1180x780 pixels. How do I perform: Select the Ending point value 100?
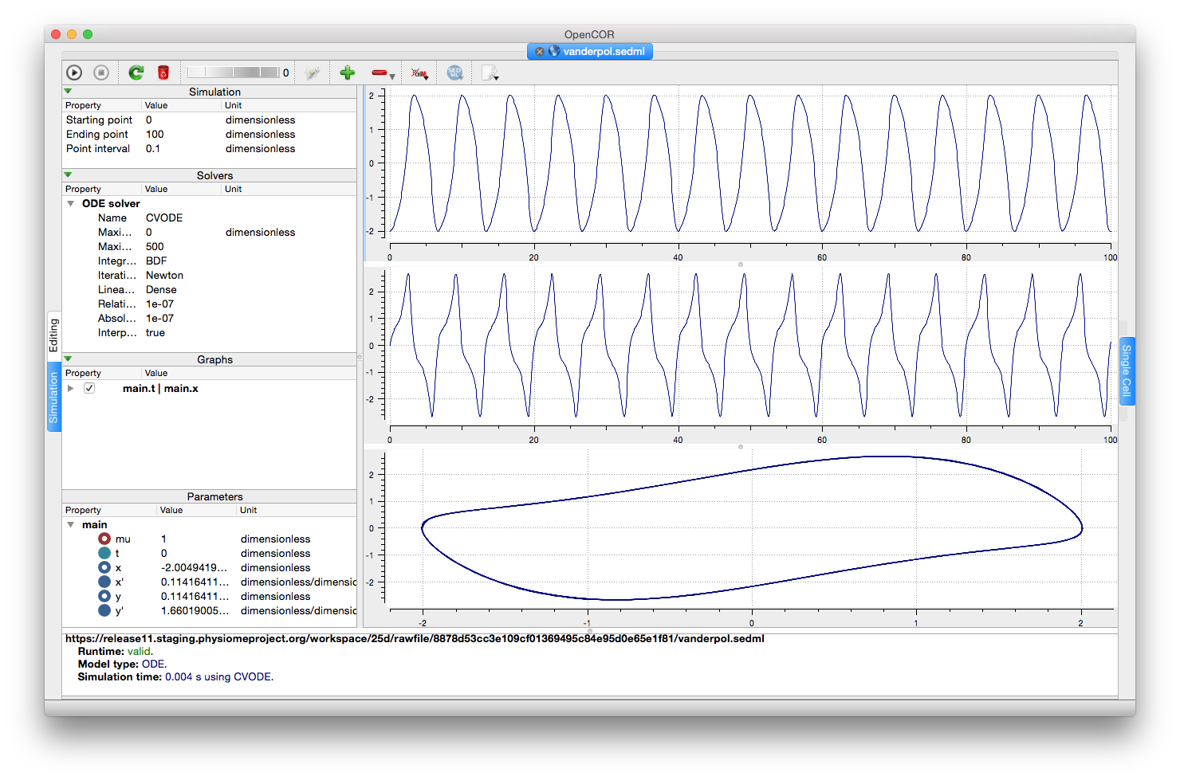[x=155, y=134]
